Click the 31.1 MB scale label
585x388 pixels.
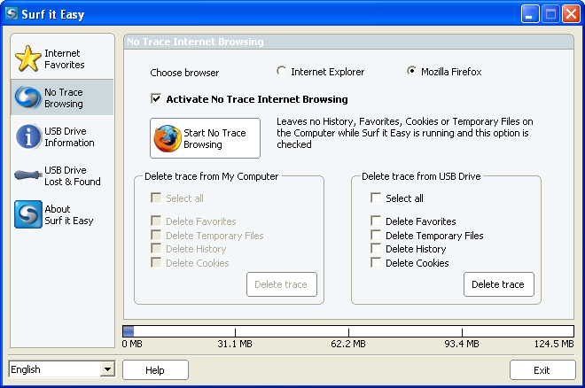click(235, 344)
